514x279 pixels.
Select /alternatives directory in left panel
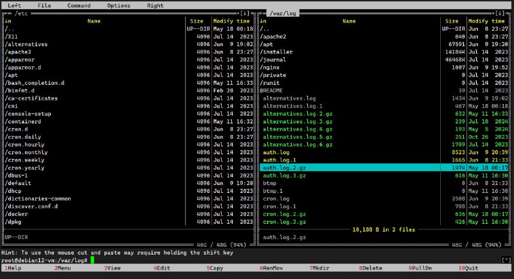(94, 44)
